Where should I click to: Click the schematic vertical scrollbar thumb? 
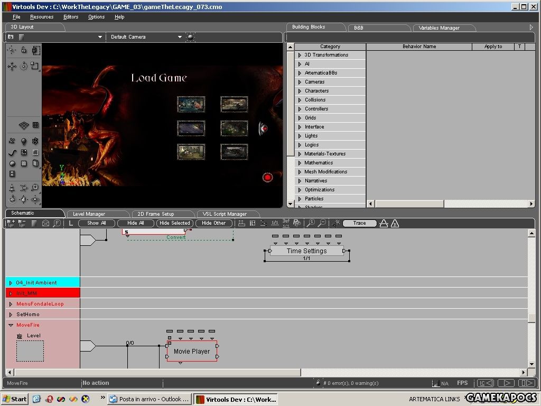(531, 317)
